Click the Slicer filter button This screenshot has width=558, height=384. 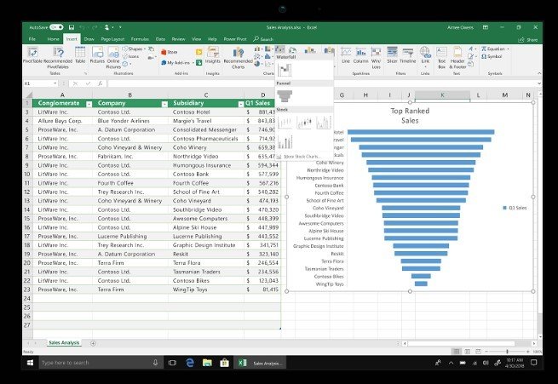point(392,55)
